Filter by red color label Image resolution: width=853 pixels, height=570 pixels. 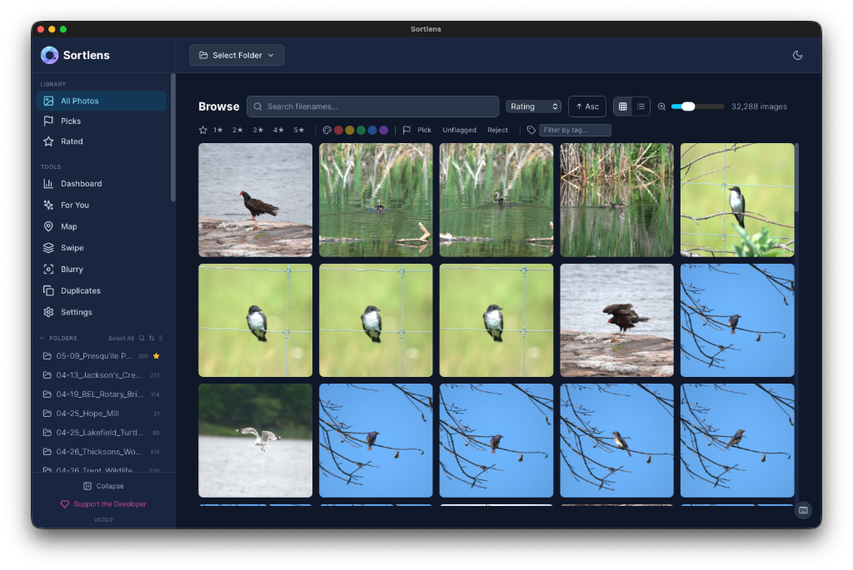click(x=338, y=130)
